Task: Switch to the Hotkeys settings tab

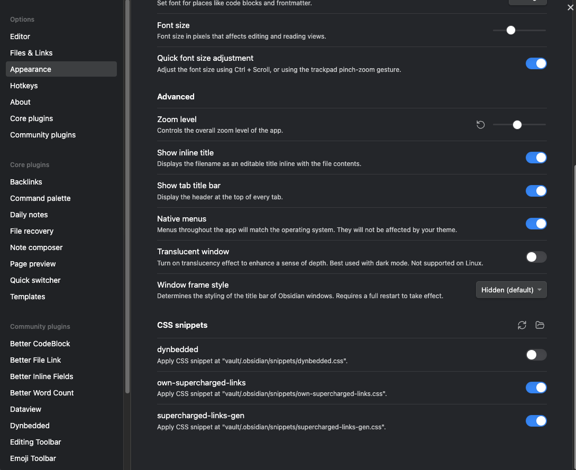Action: point(24,86)
